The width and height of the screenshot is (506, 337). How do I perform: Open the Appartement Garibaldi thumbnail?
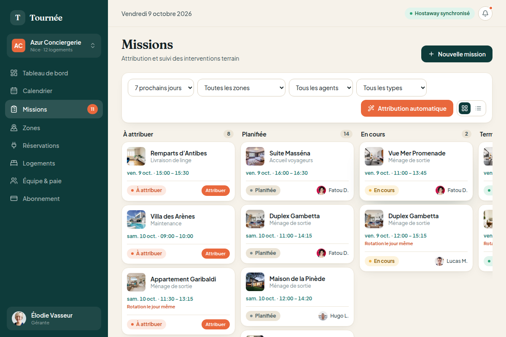pos(136,282)
